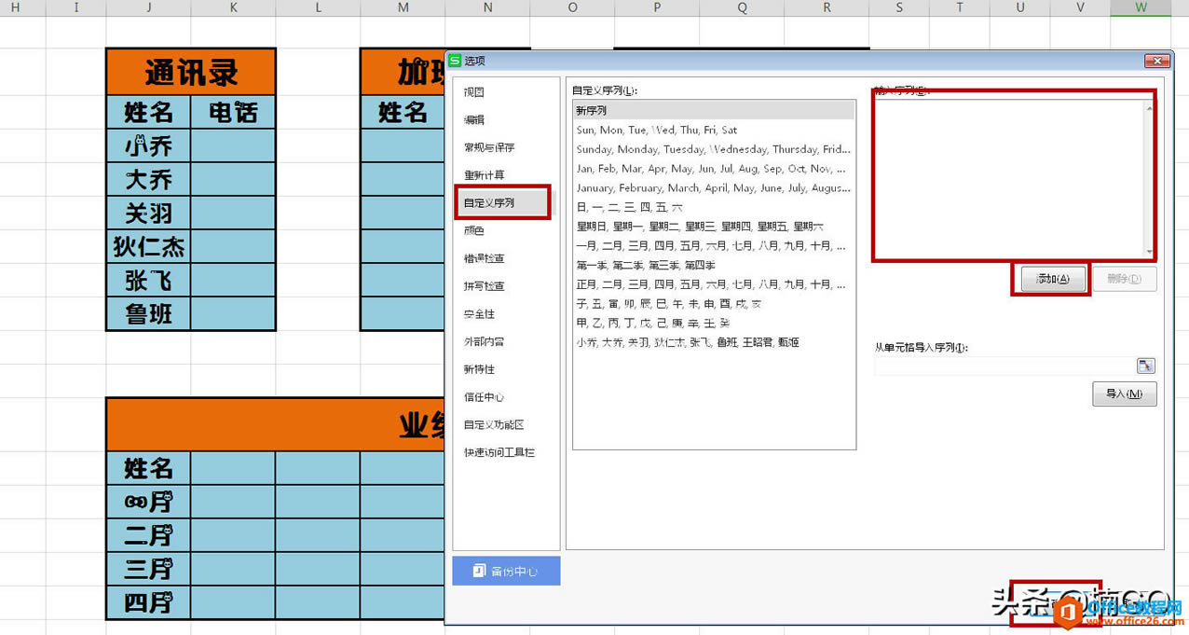This screenshot has width=1189, height=635.
Task: Select column J header in the spreadsheet
Action: coord(149,7)
